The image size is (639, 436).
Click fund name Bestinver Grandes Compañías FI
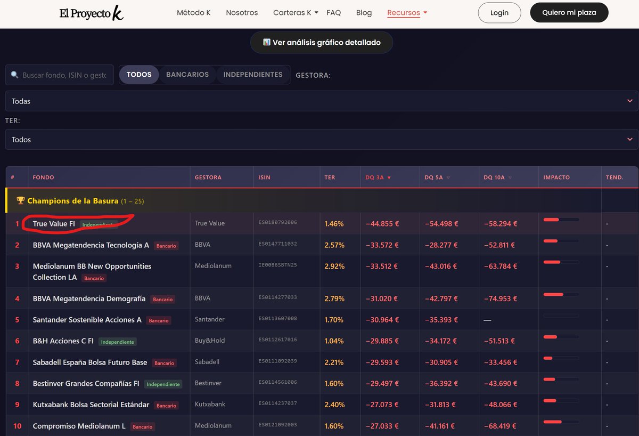pos(86,383)
